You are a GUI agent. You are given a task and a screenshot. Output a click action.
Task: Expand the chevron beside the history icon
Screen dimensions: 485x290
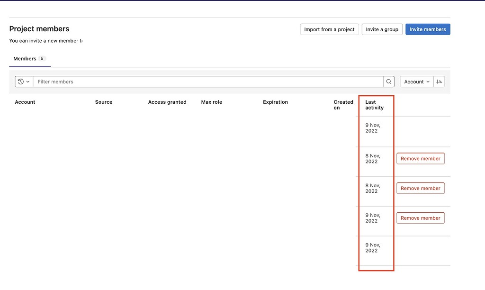[x=27, y=82]
